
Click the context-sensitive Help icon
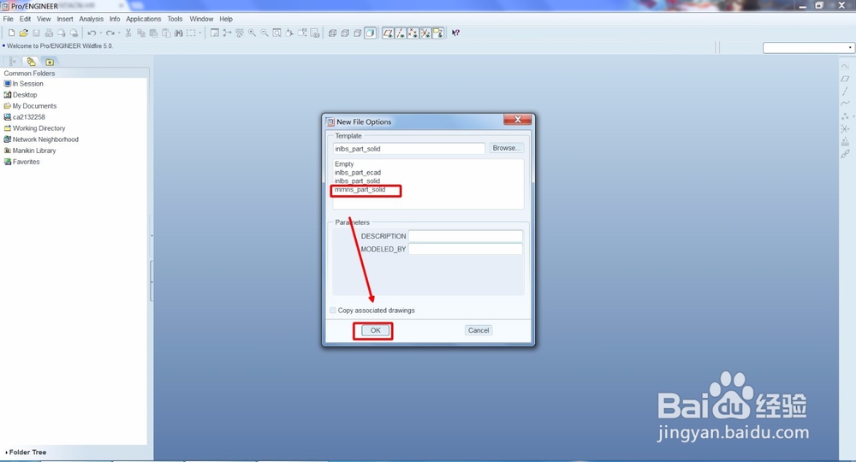coord(456,33)
